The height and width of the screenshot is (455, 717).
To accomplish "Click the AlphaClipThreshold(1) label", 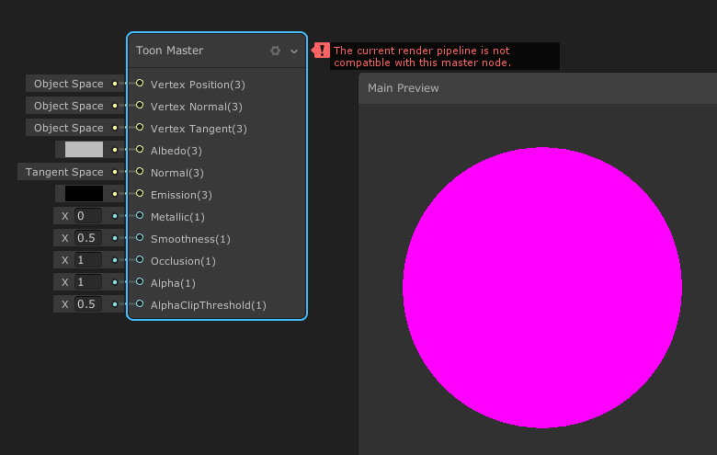I will click(x=209, y=305).
